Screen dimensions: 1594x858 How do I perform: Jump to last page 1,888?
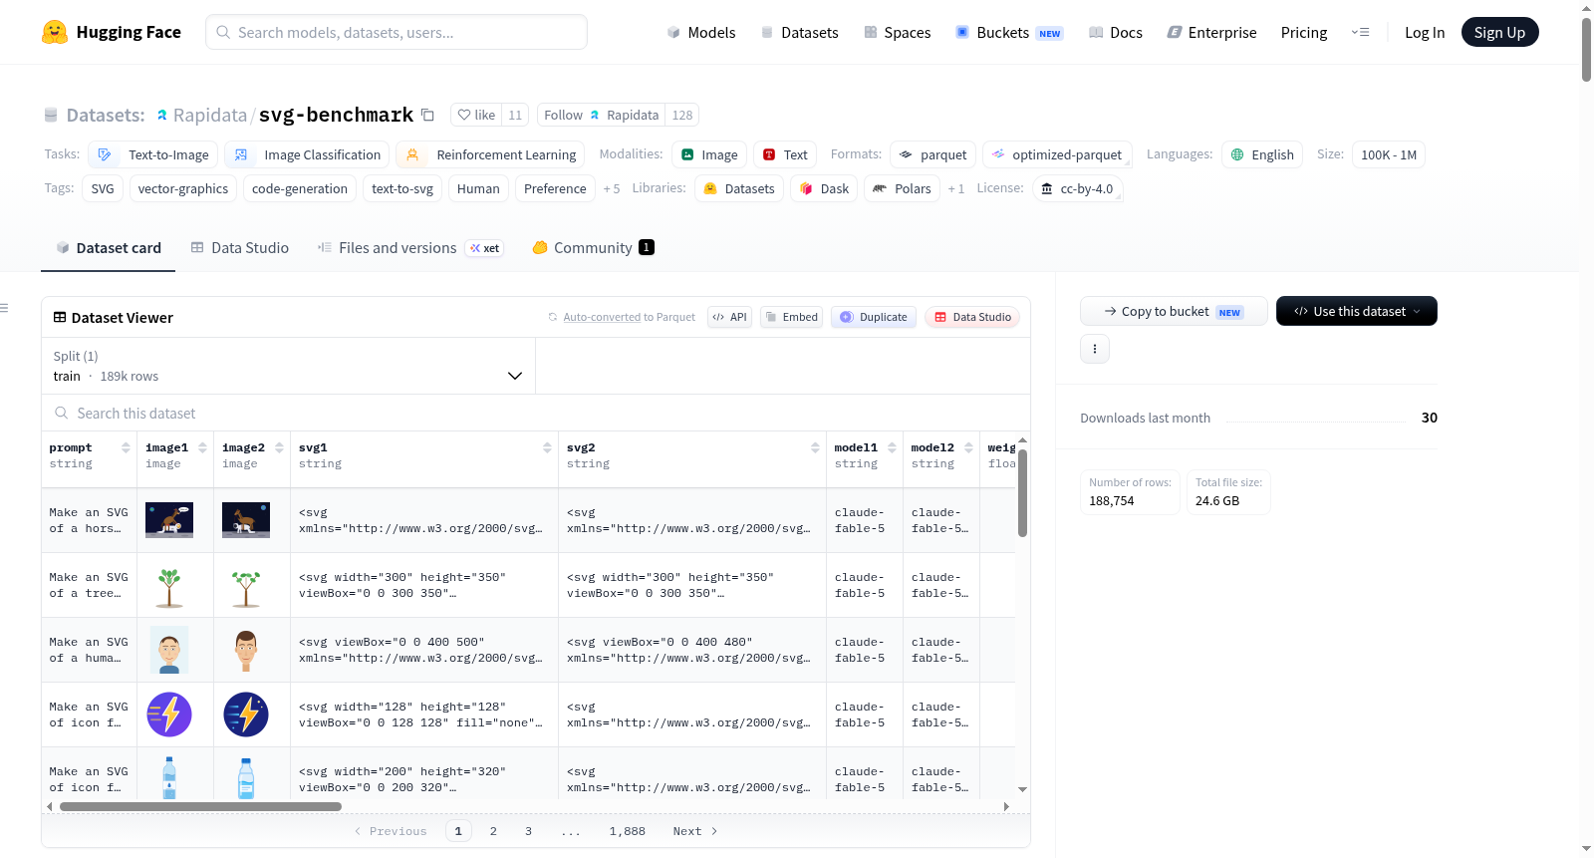pos(628,831)
